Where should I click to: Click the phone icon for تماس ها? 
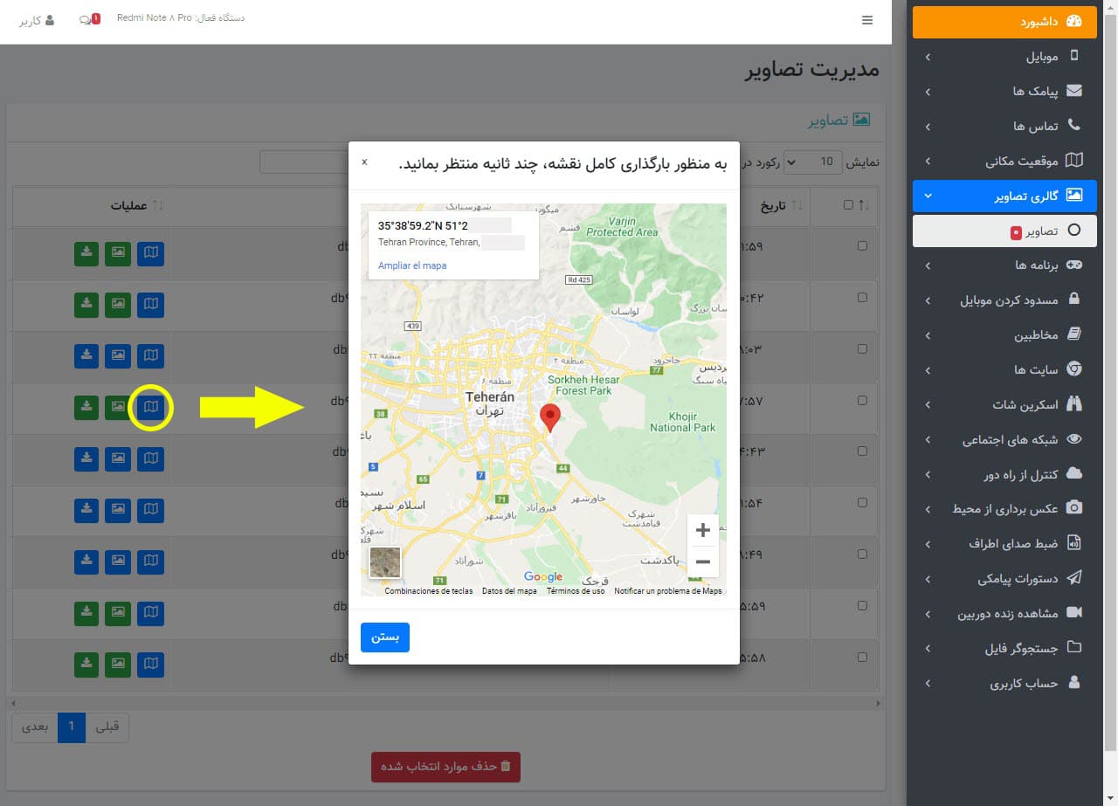1074,126
